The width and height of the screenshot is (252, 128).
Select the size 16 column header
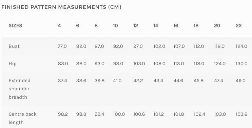176,26
